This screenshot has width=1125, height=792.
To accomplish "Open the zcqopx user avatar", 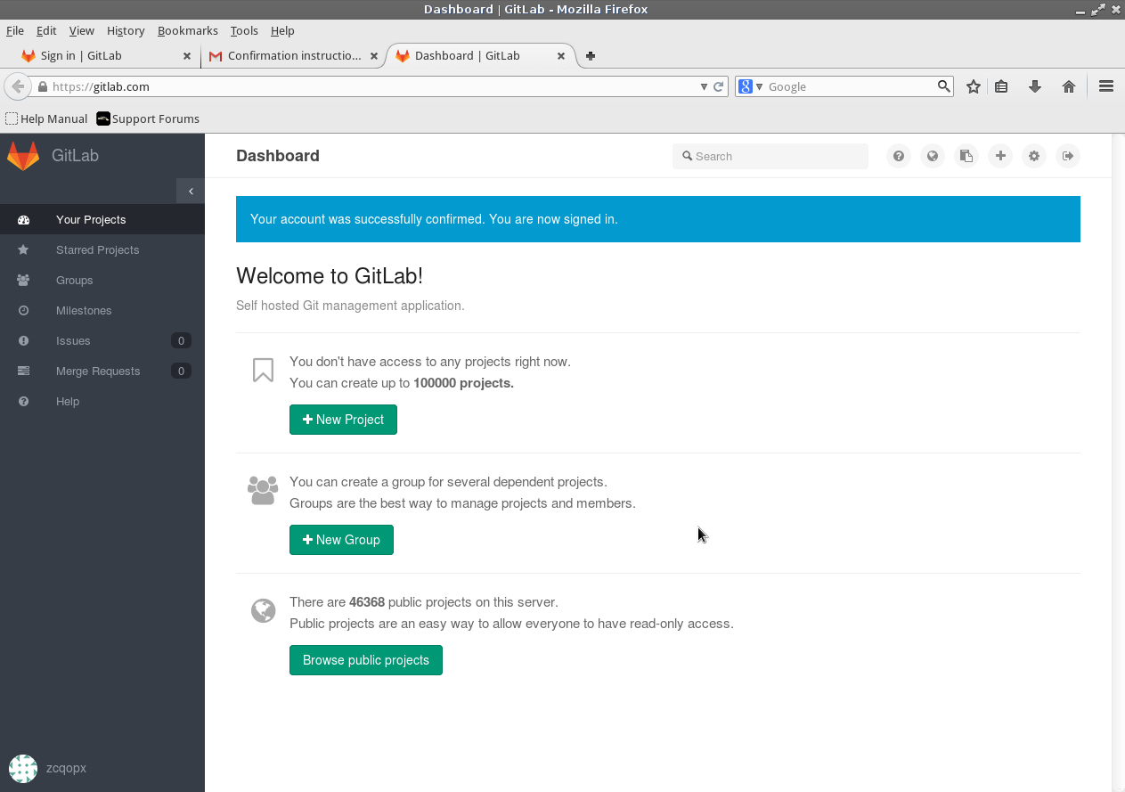I will (x=23, y=768).
